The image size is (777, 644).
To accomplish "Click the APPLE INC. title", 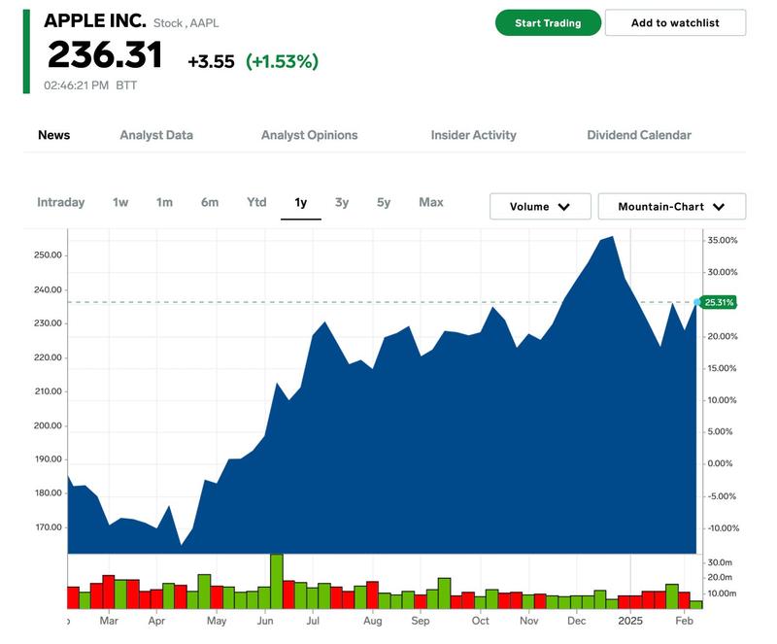I will pyautogui.click(x=95, y=20).
